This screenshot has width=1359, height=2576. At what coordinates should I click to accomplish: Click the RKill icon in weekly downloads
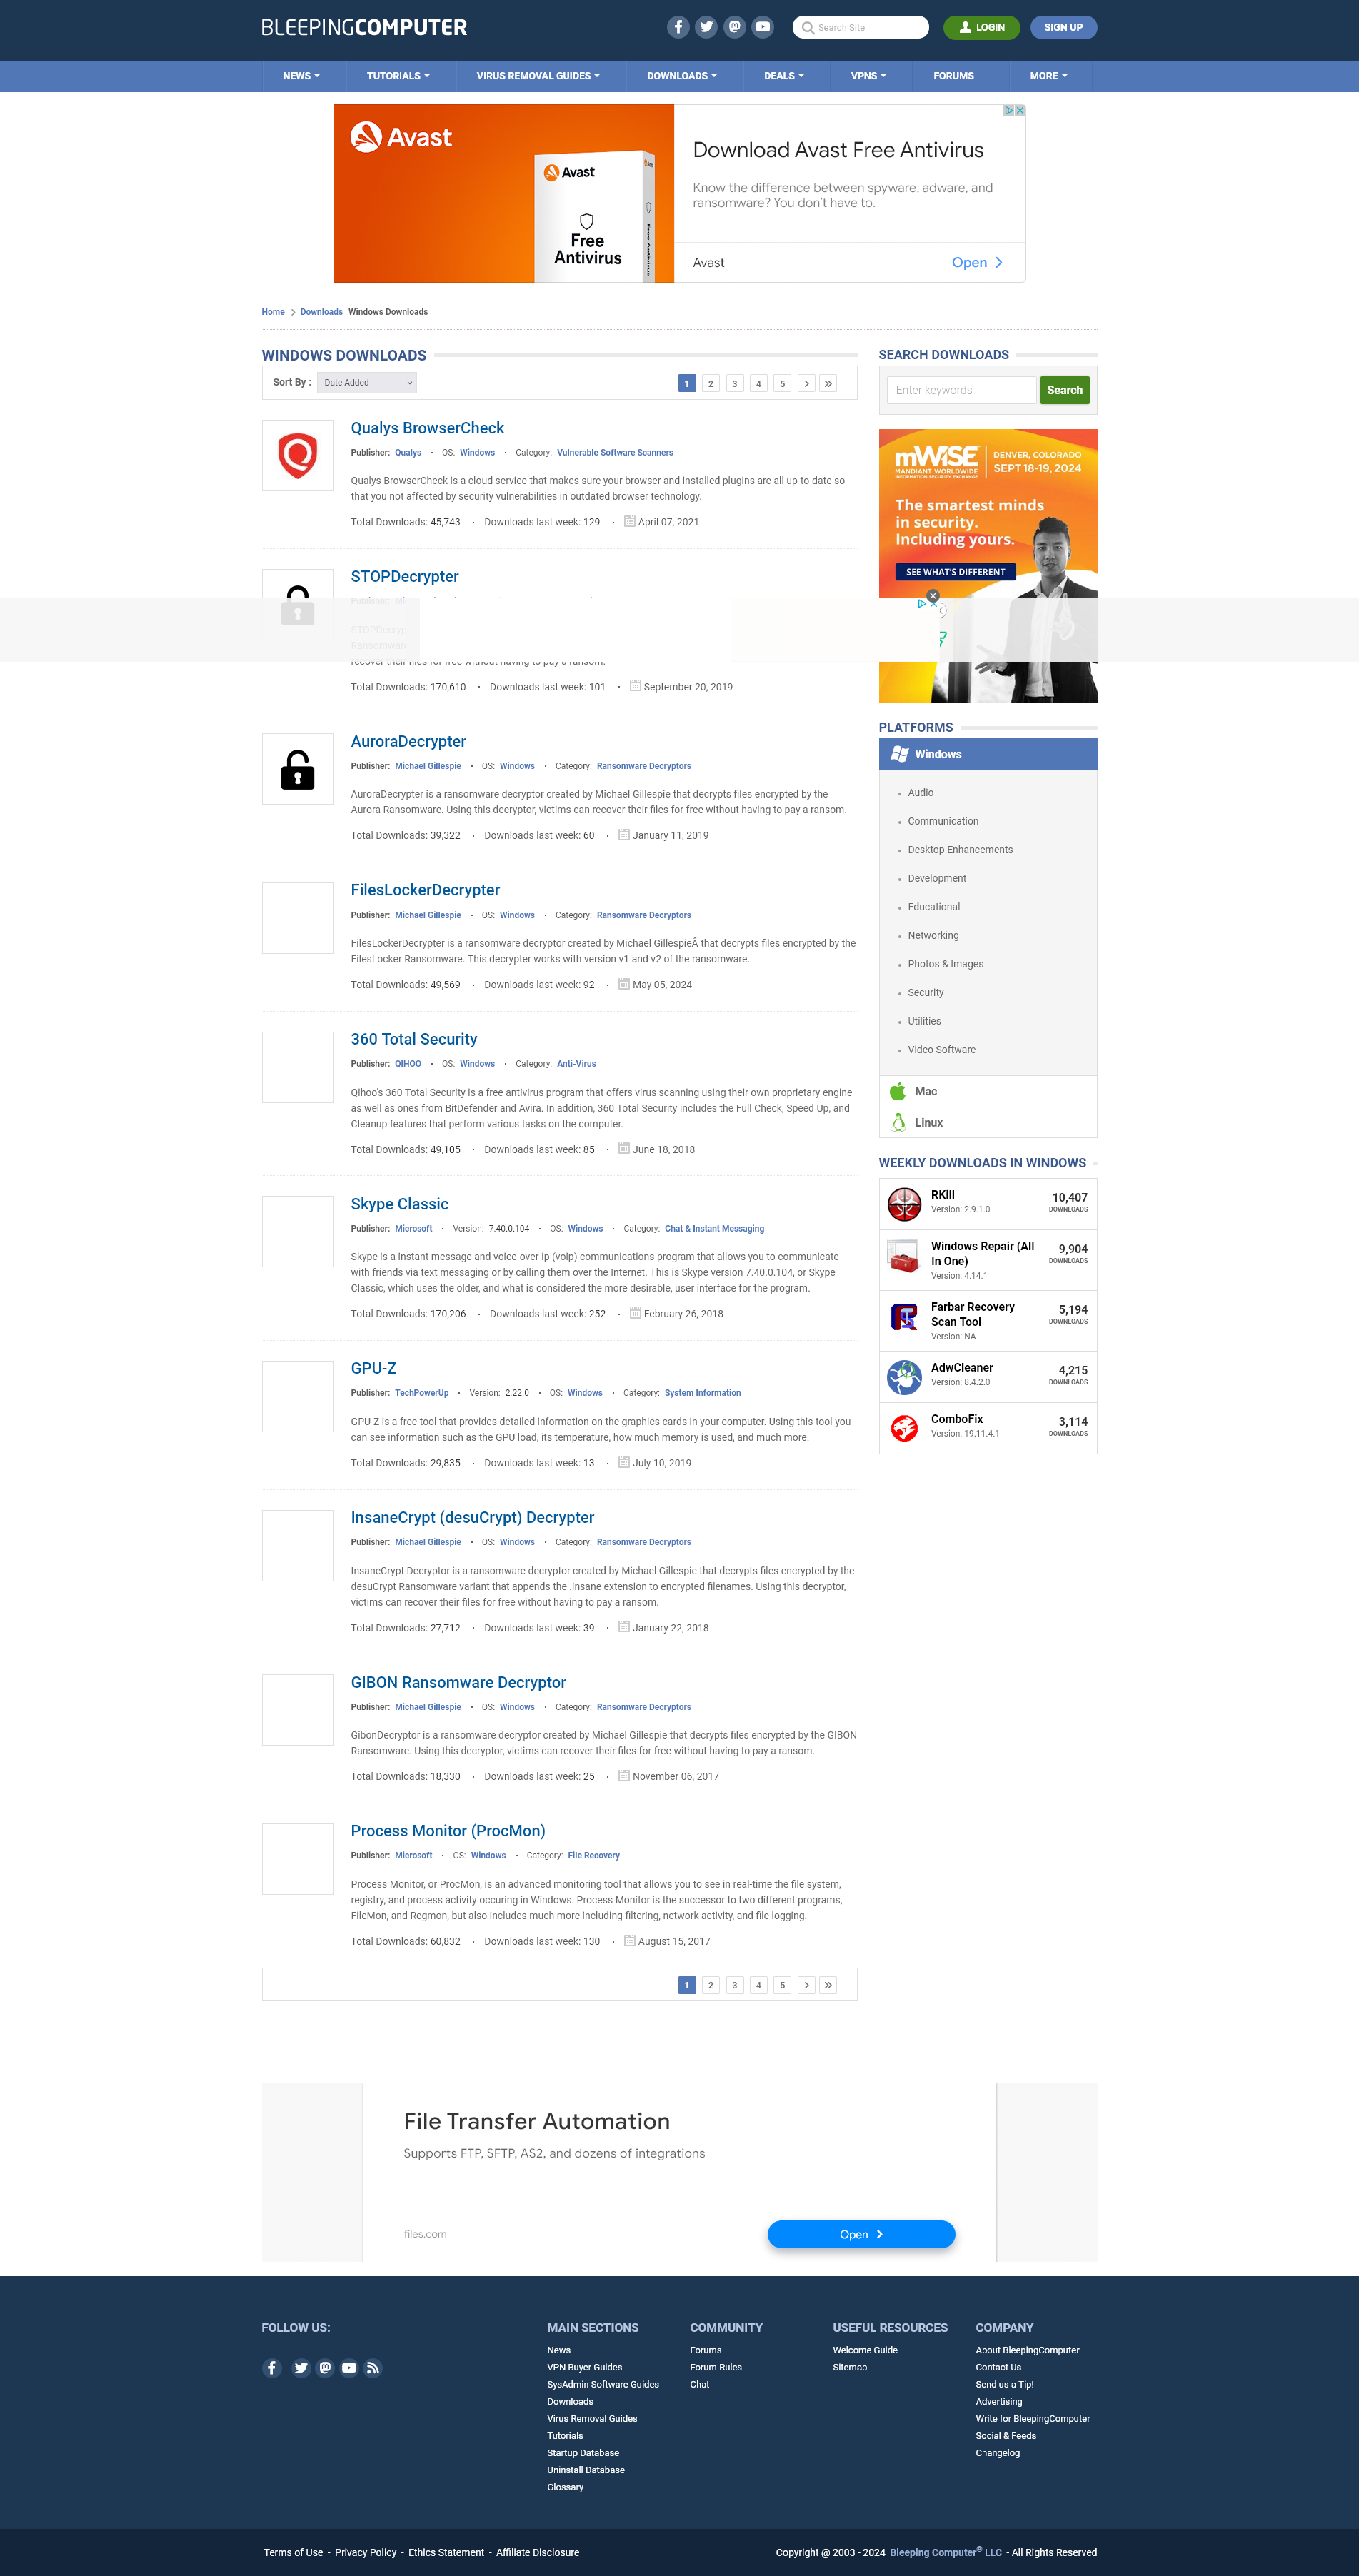904,1204
